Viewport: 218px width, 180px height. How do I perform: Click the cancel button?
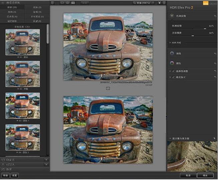[188, 175]
